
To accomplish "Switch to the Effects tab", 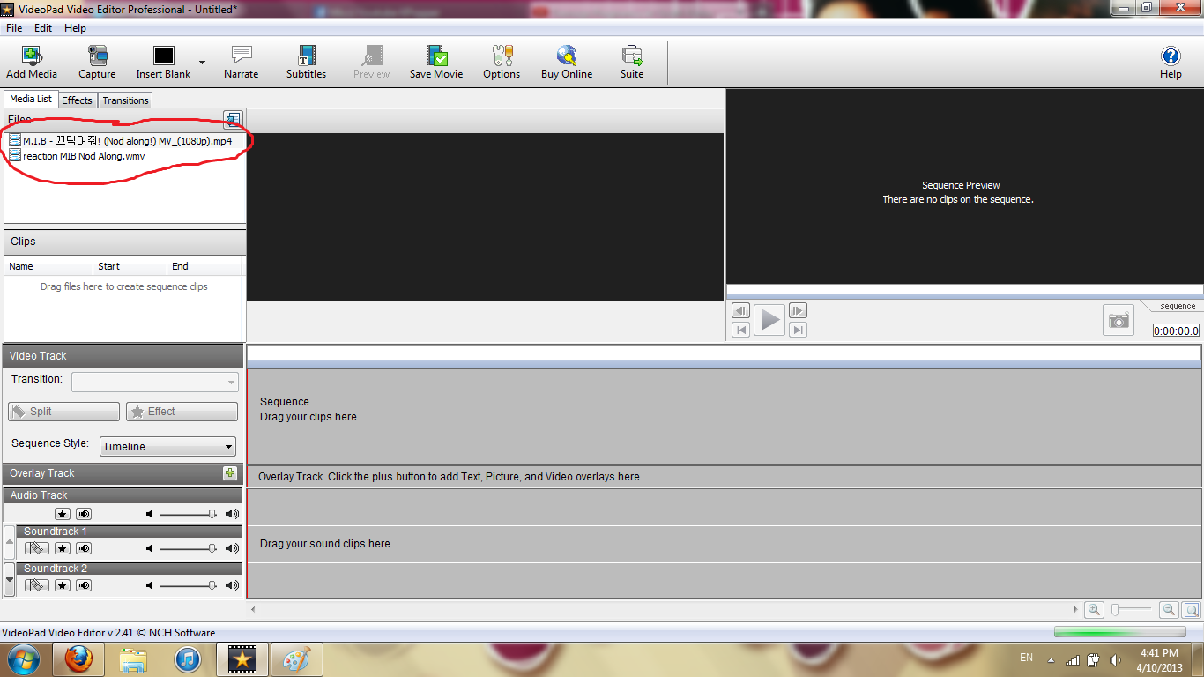I will 77,100.
